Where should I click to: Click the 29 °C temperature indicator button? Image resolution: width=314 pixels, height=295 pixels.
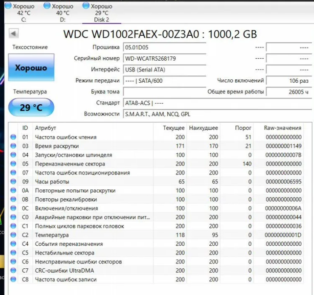(31, 107)
